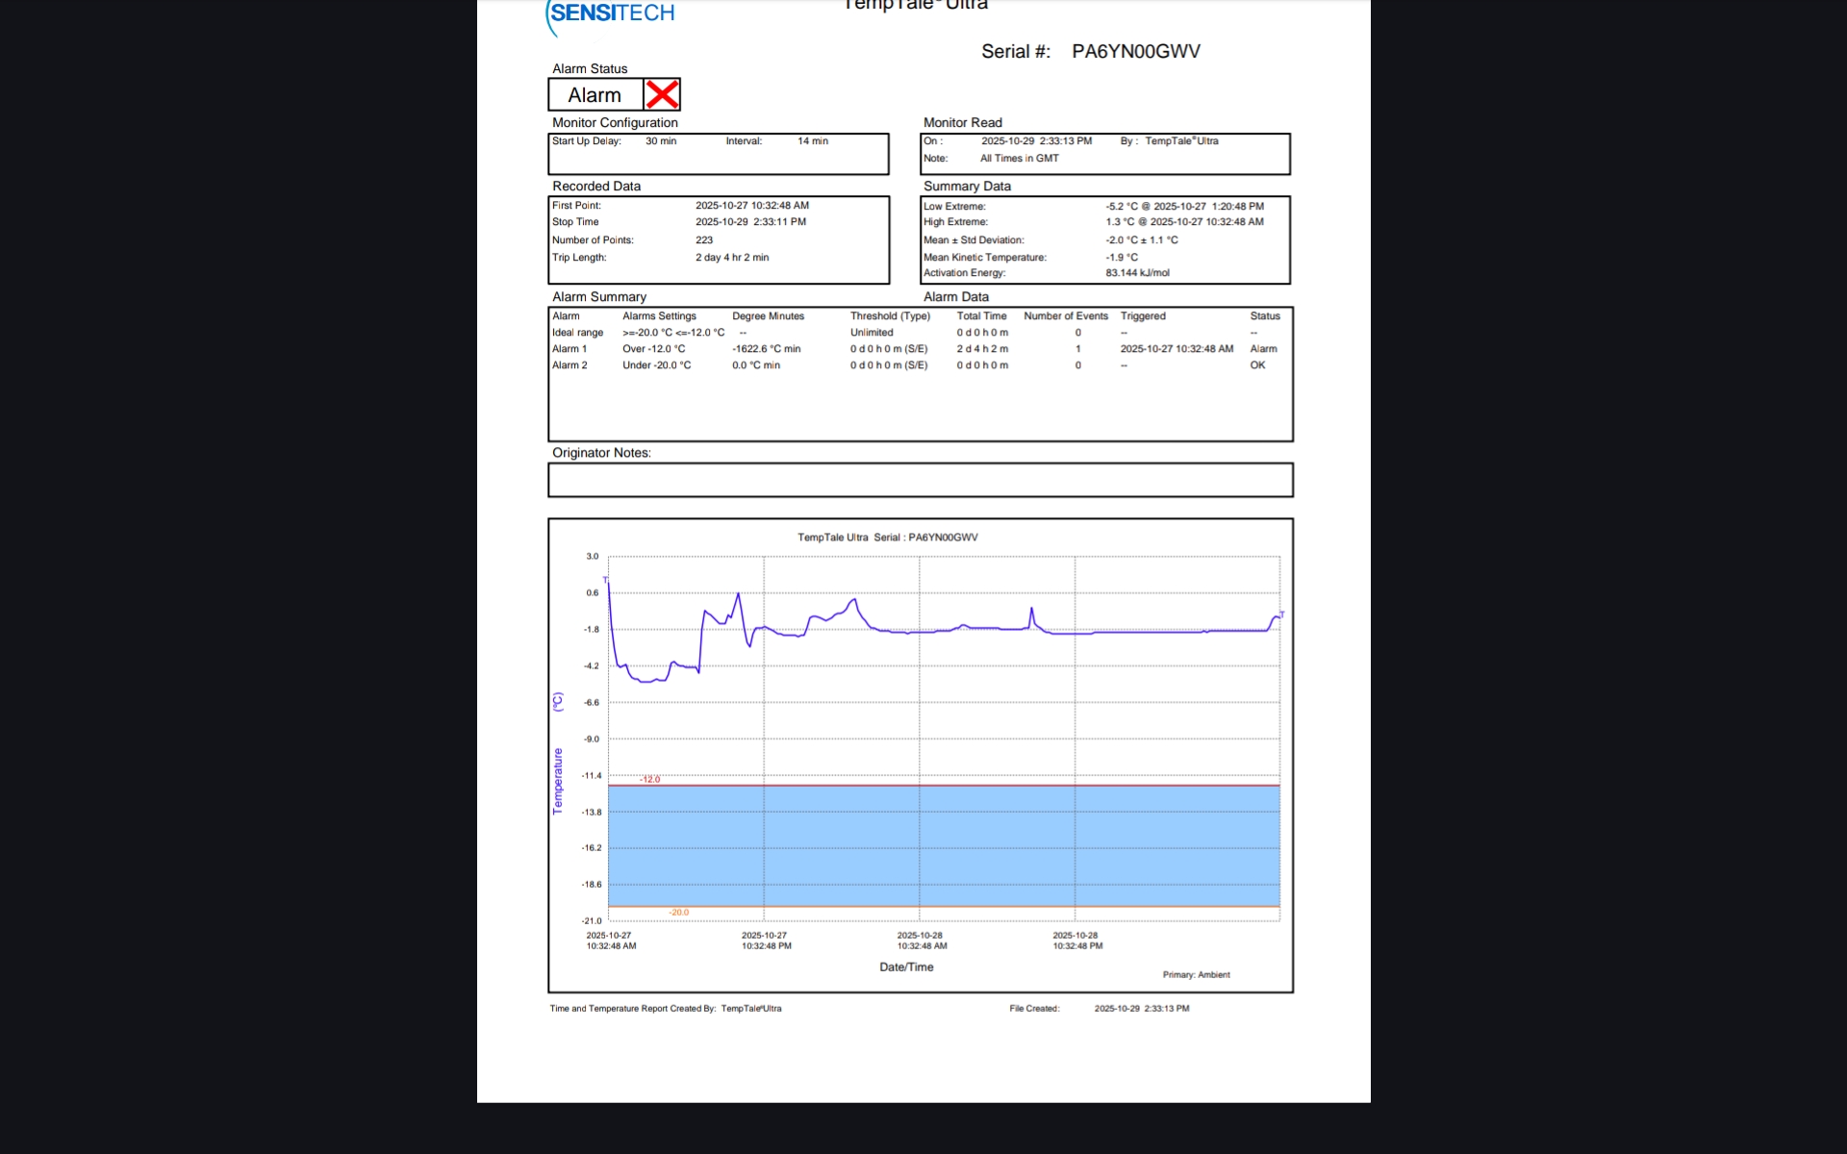
Task: Click the Temperature axis label
Action: pos(557,781)
